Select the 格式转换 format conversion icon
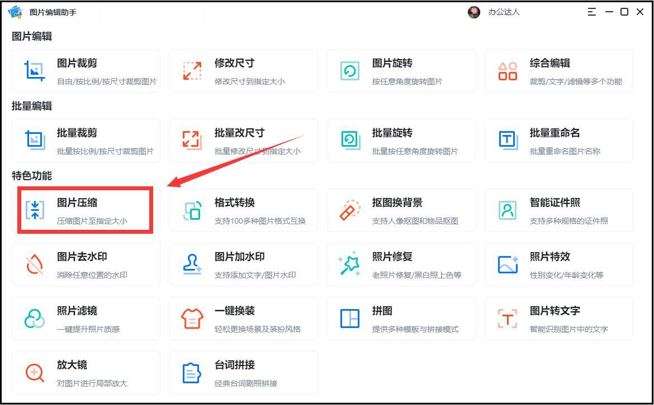Image resolution: width=654 pixels, height=405 pixels. point(191,210)
